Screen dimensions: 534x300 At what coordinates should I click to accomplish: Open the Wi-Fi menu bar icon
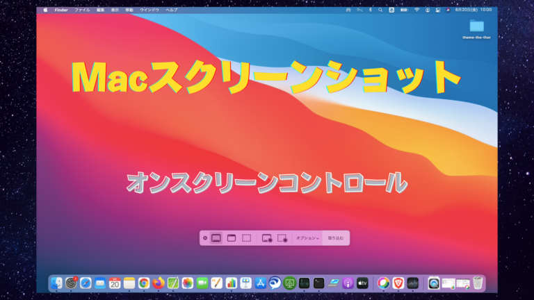coord(417,10)
